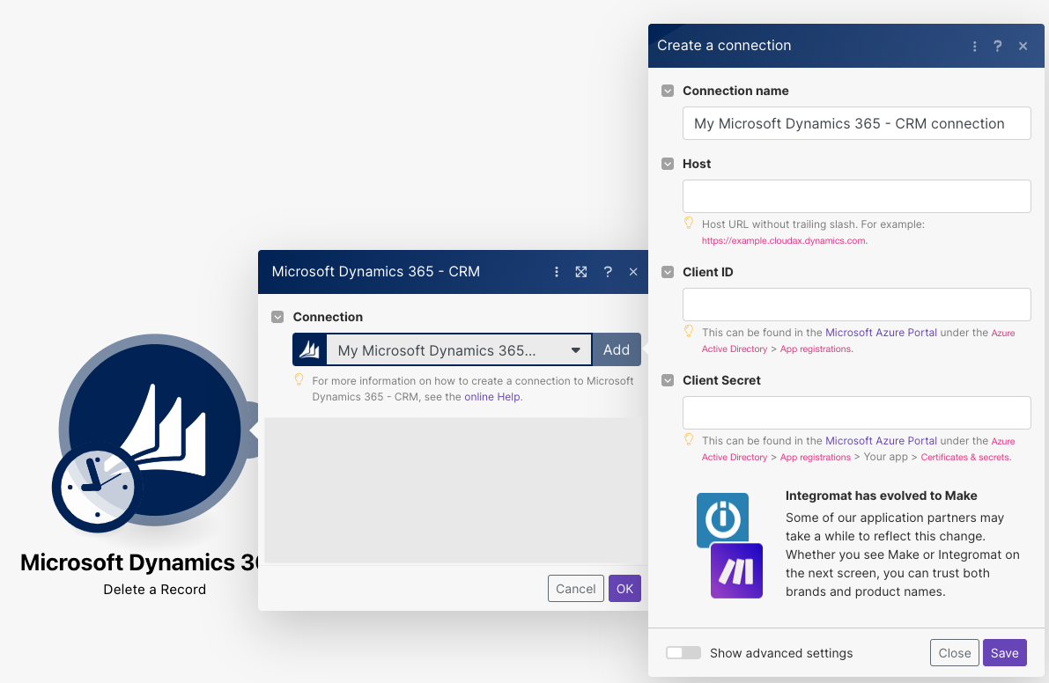Save the new connection

click(x=1004, y=652)
